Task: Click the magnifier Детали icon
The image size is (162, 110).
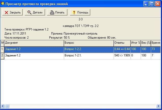Action: 29,12
